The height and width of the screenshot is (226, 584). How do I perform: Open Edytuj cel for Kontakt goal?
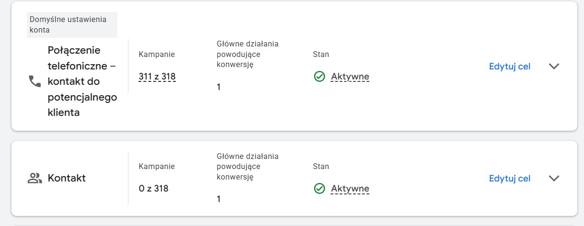(x=509, y=178)
